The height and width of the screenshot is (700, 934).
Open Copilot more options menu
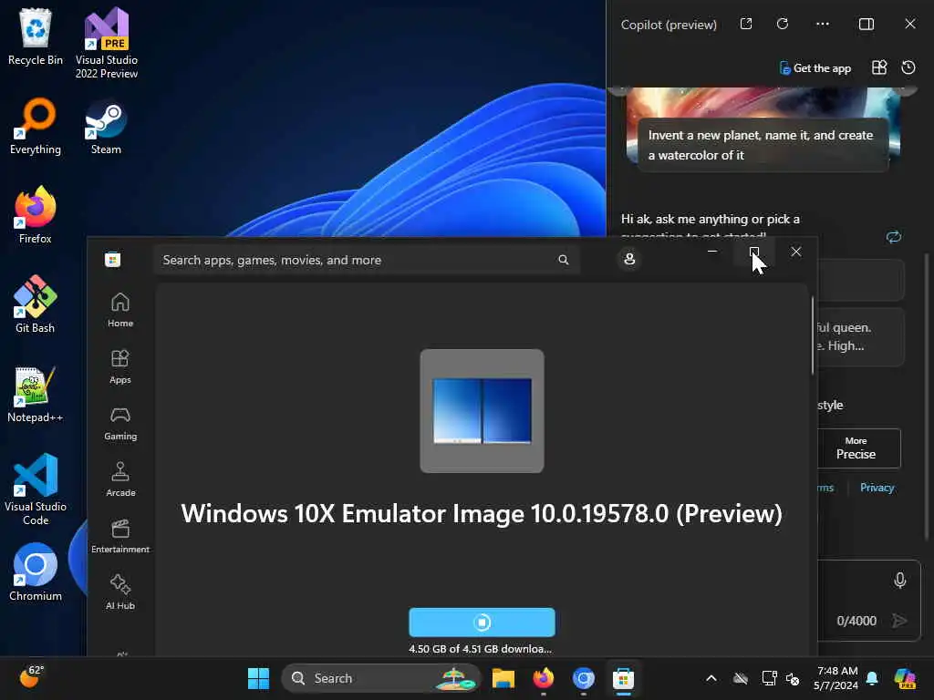(x=823, y=24)
